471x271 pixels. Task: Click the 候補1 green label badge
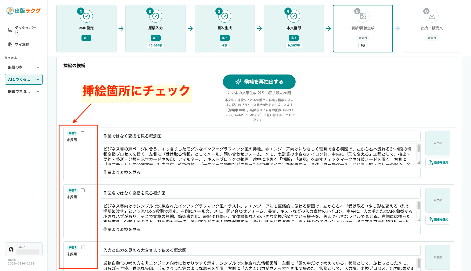click(72, 133)
